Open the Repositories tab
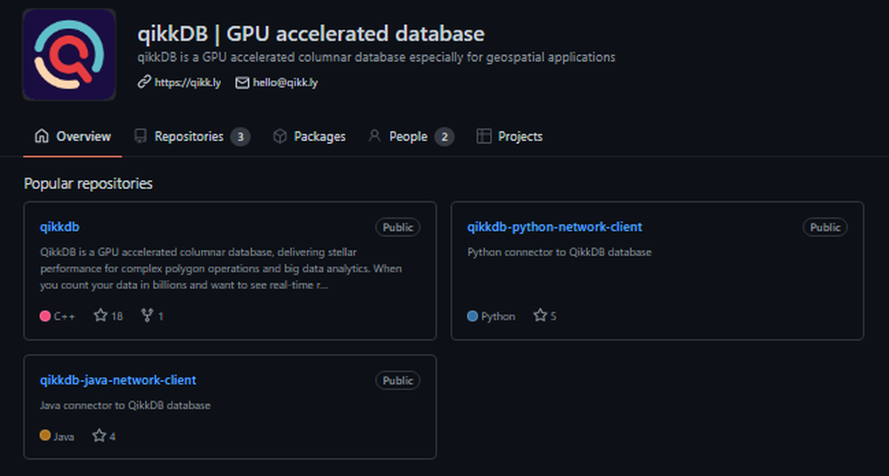Image resolution: width=889 pixels, height=476 pixels. (192, 137)
